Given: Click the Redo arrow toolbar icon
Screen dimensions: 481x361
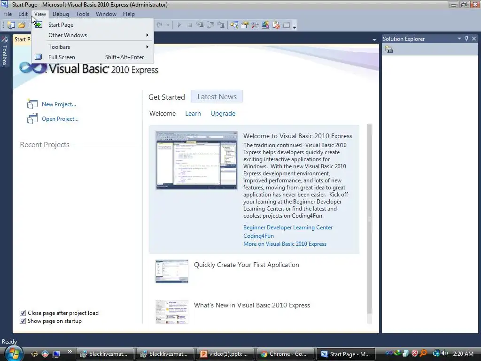Looking at the screenshot, I should click(x=160, y=25).
